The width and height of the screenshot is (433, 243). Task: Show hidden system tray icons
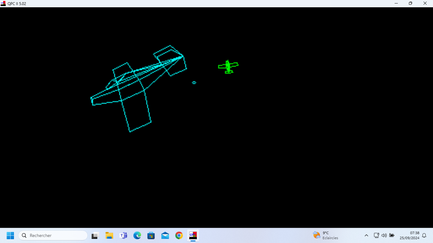(x=366, y=235)
